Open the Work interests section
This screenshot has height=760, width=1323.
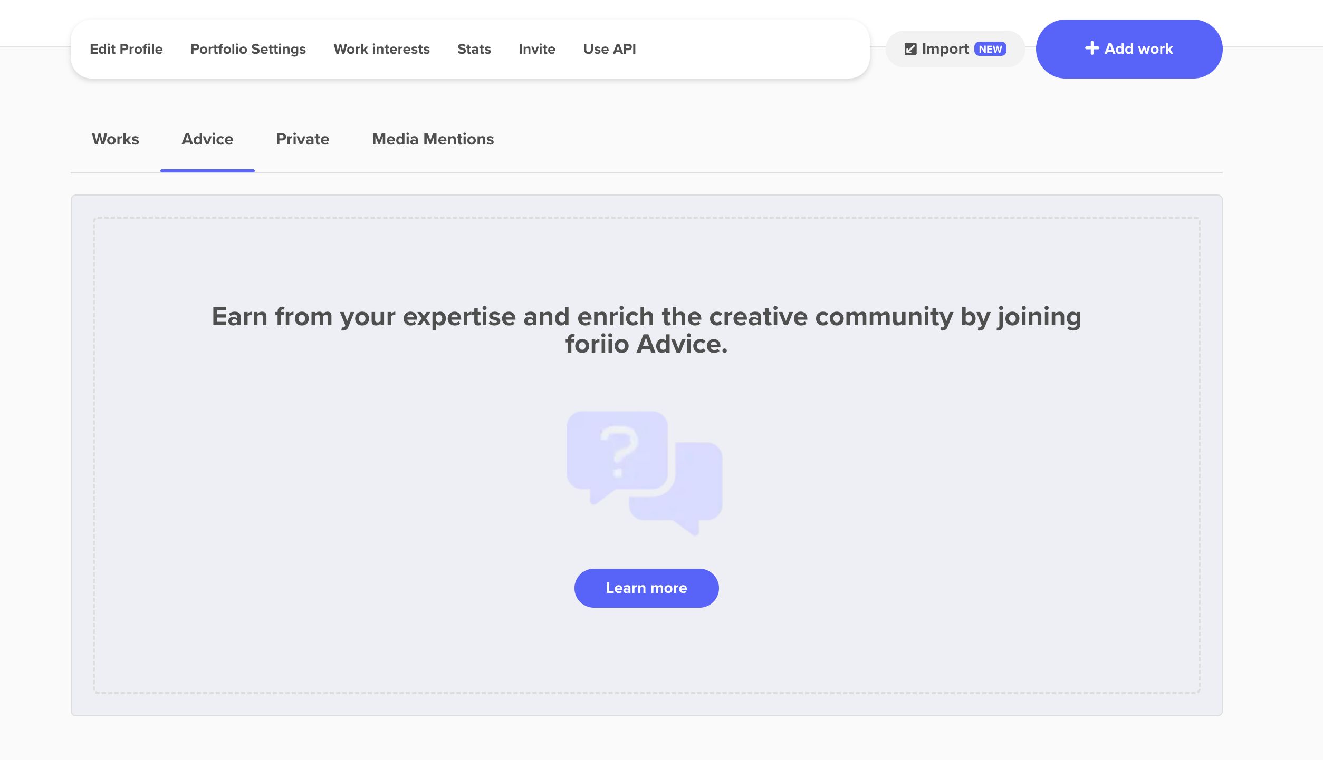tap(381, 49)
